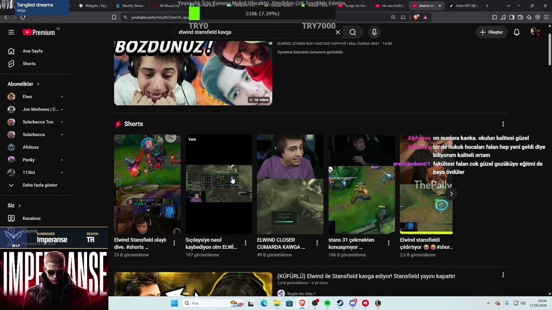Clear the search query with X

[x=338, y=32]
